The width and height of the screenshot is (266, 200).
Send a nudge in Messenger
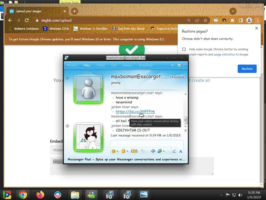coord(134,151)
